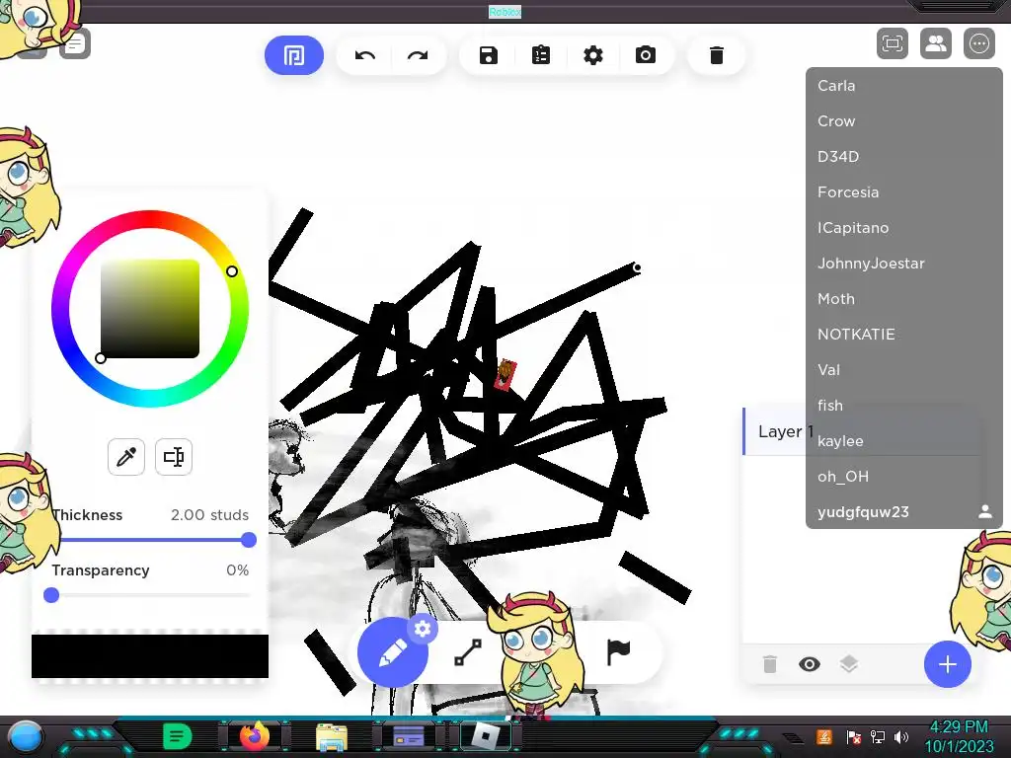Viewport: 1011px width, 758px height.
Task: Open settings gear in top toolbar
Action: click(593, 55)
